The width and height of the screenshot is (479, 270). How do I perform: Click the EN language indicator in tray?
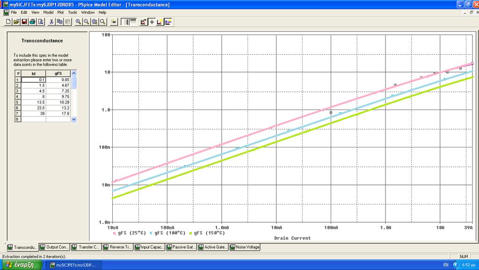[x=446, y=265]
